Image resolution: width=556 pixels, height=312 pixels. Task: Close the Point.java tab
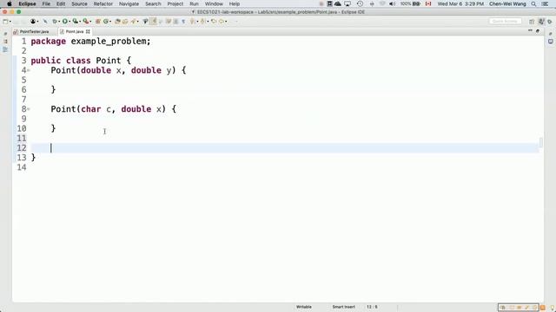(x=88, y=31)
